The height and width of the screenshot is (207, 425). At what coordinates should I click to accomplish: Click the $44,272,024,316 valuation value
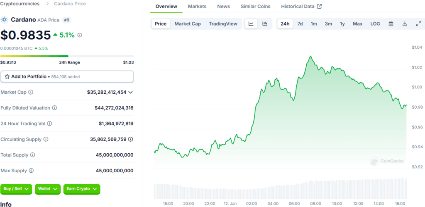[114, 108]
